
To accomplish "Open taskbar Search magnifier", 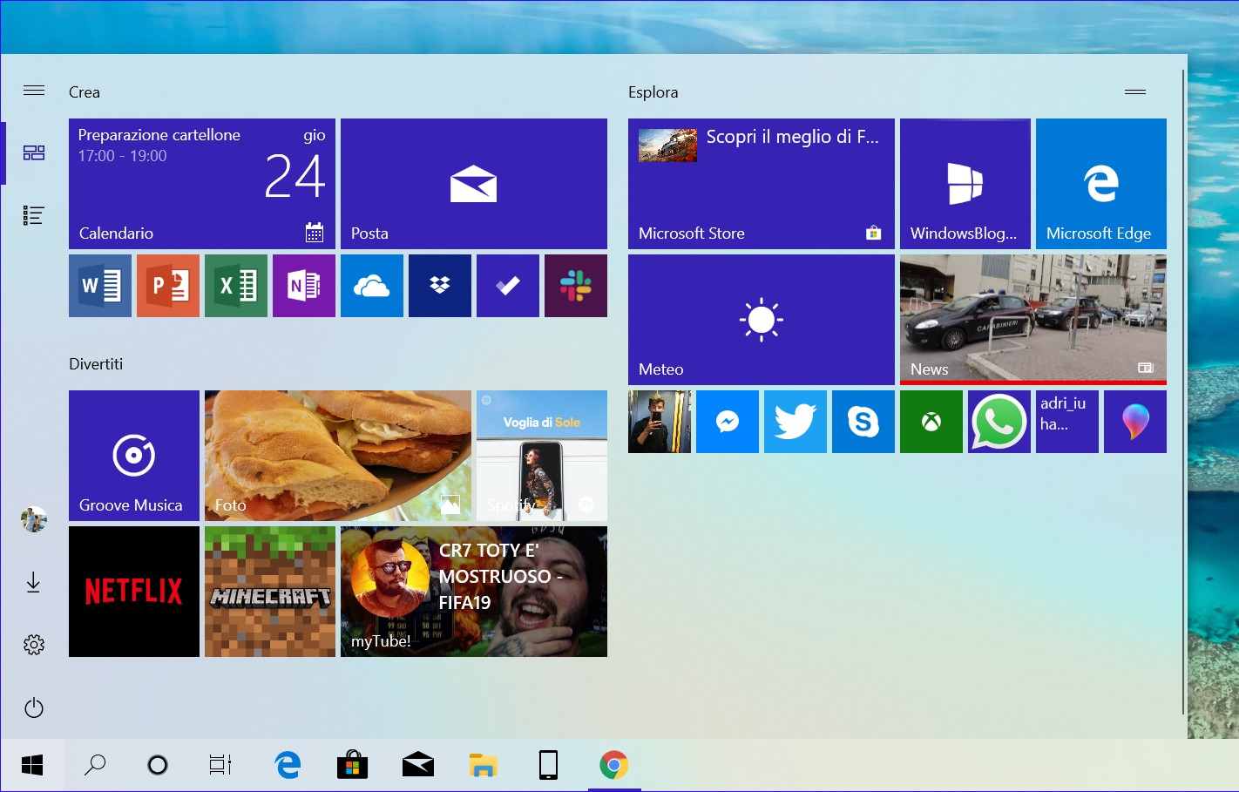I will click(x=95, y=765).
